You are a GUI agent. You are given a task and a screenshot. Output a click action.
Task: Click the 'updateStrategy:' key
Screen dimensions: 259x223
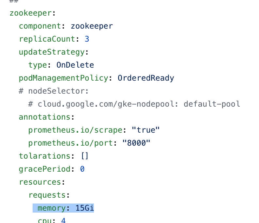(54, 52)
